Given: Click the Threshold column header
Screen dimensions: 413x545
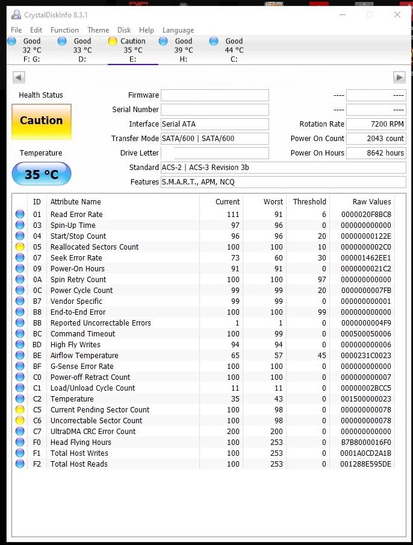Looking at the screenshot, I should pos(308,201).
